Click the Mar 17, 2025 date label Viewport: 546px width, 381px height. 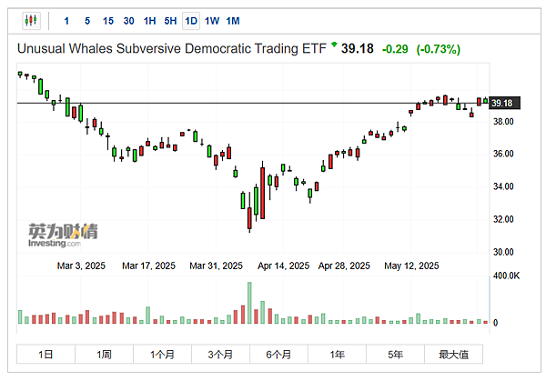[x=148, y=266]
